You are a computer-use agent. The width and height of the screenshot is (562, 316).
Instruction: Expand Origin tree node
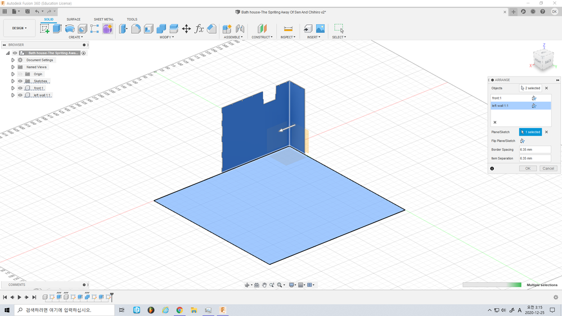13,74
